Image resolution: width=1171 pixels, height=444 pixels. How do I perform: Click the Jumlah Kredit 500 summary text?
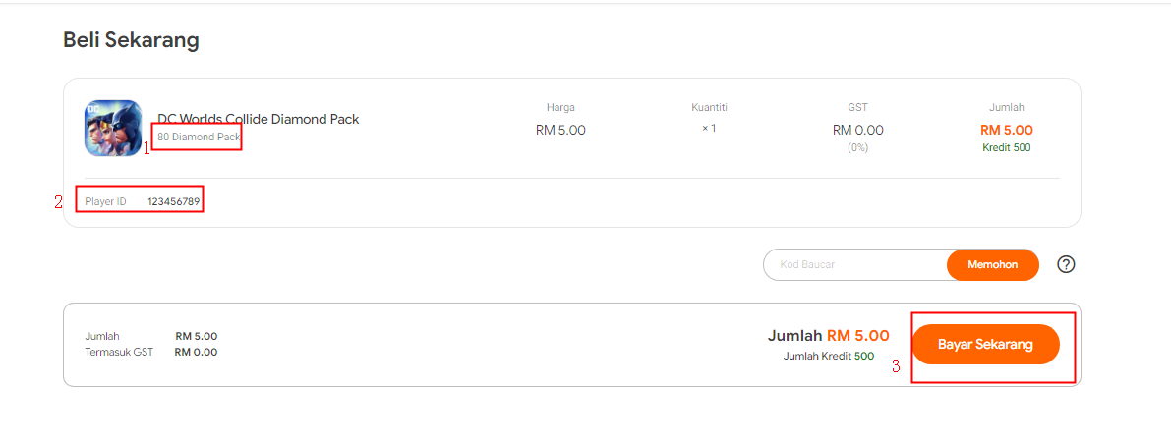(828, 356)
